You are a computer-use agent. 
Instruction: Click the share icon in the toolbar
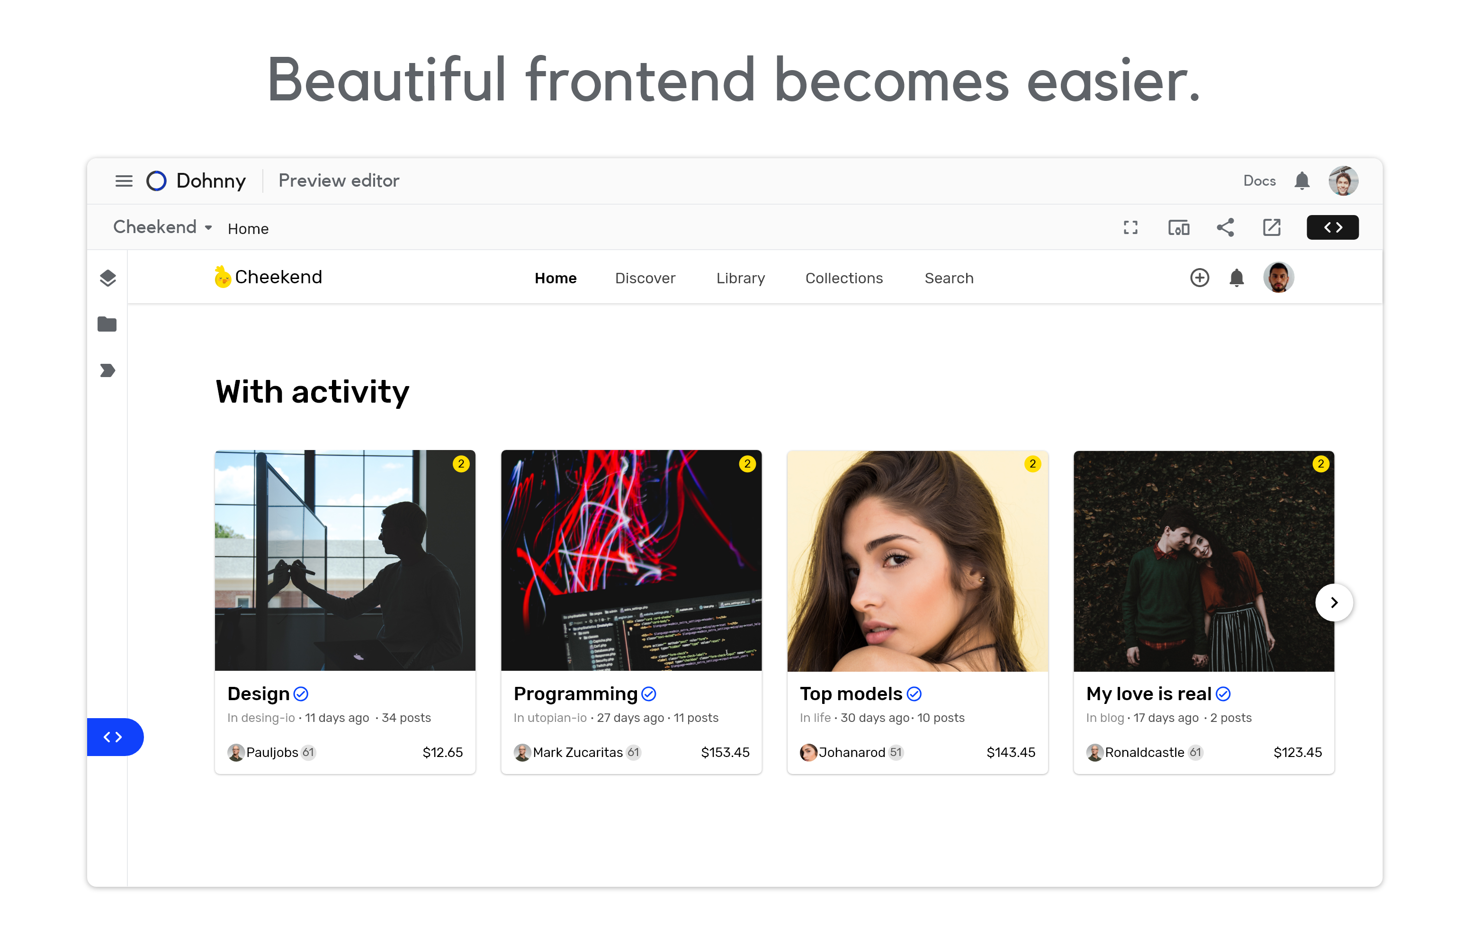pos(1225,228)
